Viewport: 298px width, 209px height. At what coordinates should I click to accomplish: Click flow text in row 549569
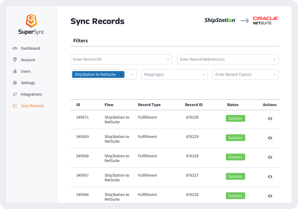tap(117, 139)
